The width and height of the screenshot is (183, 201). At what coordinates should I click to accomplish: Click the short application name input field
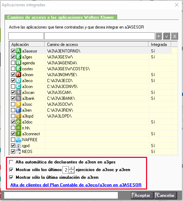(x=26, y=36)
